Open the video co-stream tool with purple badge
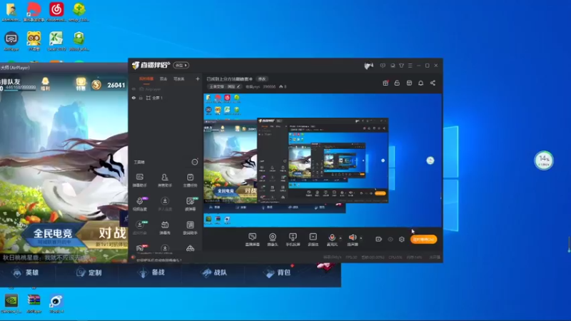The image size is (571, 321). [x=140, y=204]
